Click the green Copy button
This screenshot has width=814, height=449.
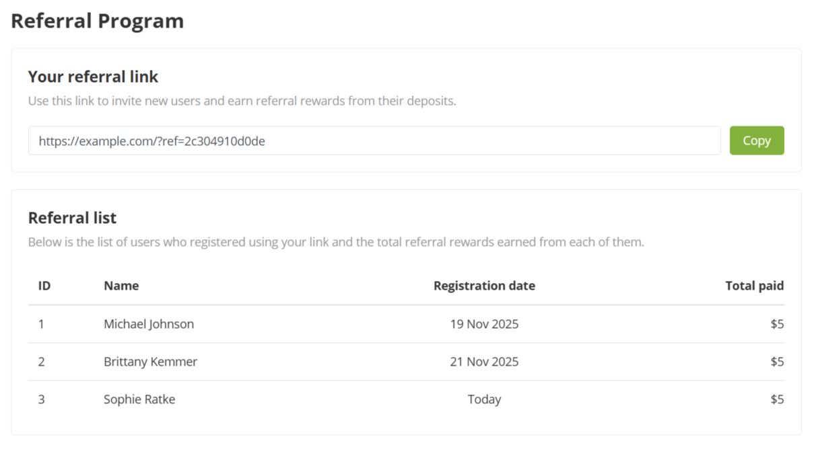tap(756, 140)
